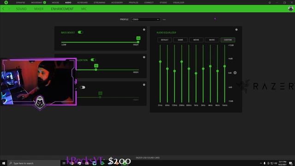Image resolution: width=295 pixels, height=166 pixels.
Task: Click the 500Hz equalizer slider handle
Action: [x=189, y=69]
